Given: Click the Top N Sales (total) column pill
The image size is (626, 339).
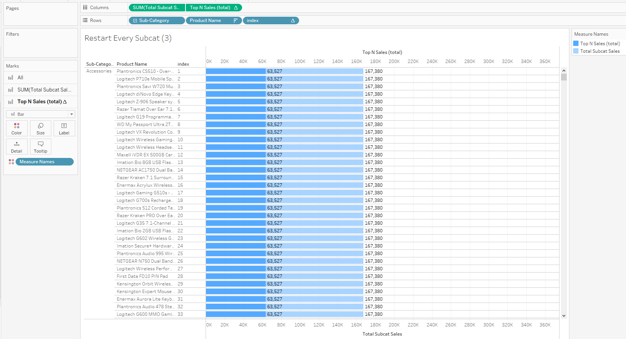Looking at the screenshot, I should tap(214, 8).
